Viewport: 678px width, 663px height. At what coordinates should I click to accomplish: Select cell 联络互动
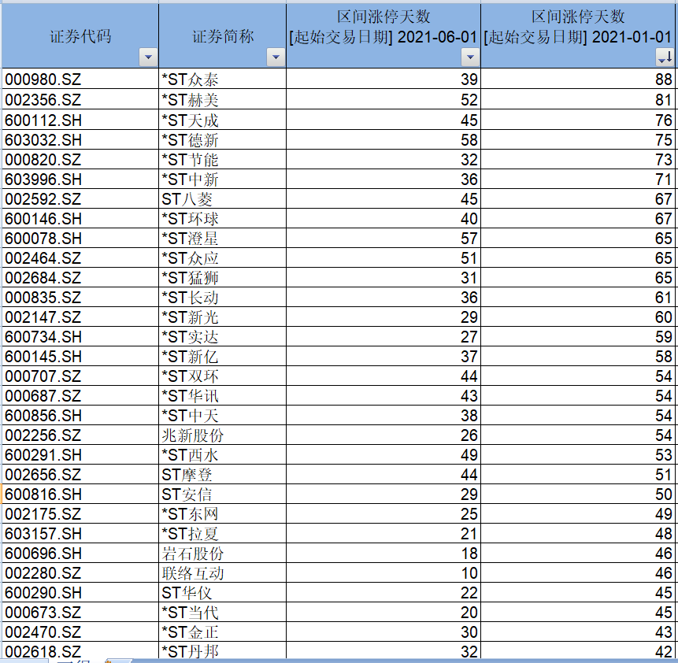(223, 572)
